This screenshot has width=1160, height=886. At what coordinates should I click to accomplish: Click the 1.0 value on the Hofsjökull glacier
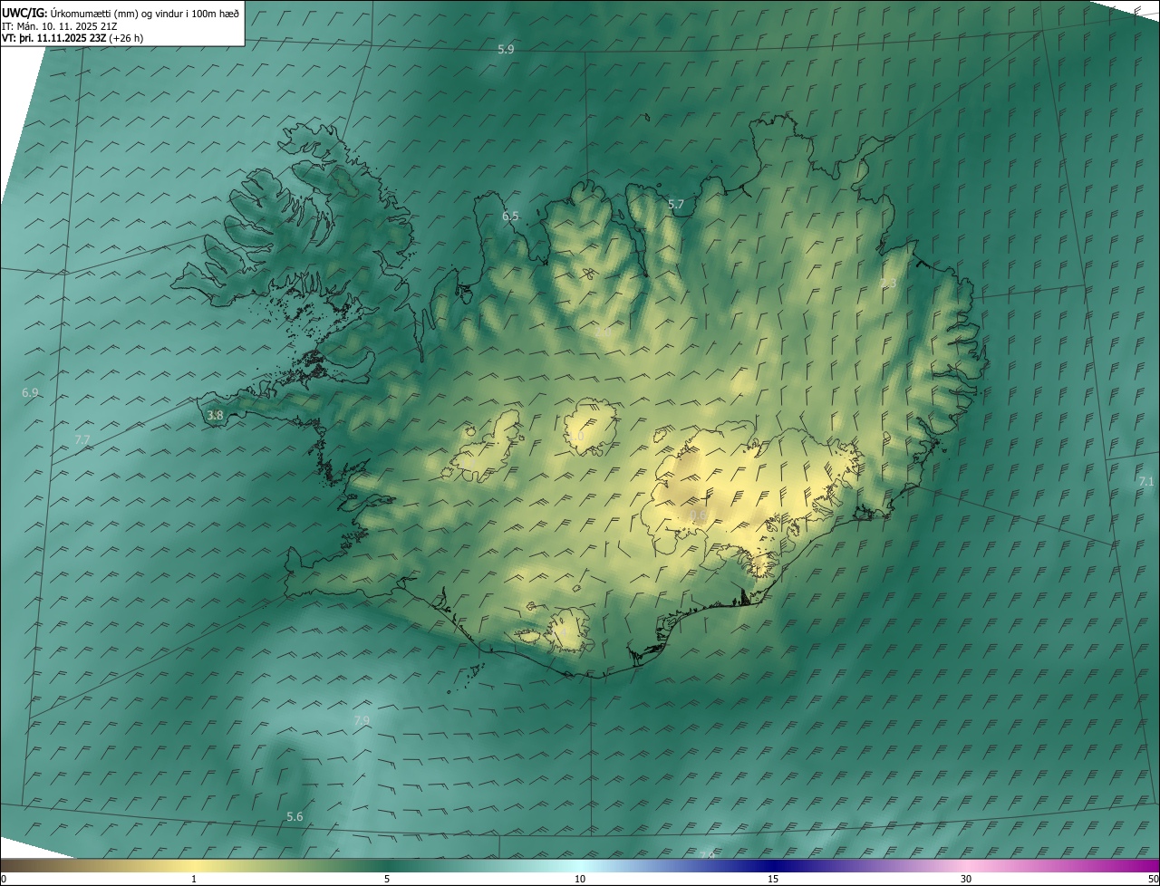pyautogui.click(x=576, y=437)
